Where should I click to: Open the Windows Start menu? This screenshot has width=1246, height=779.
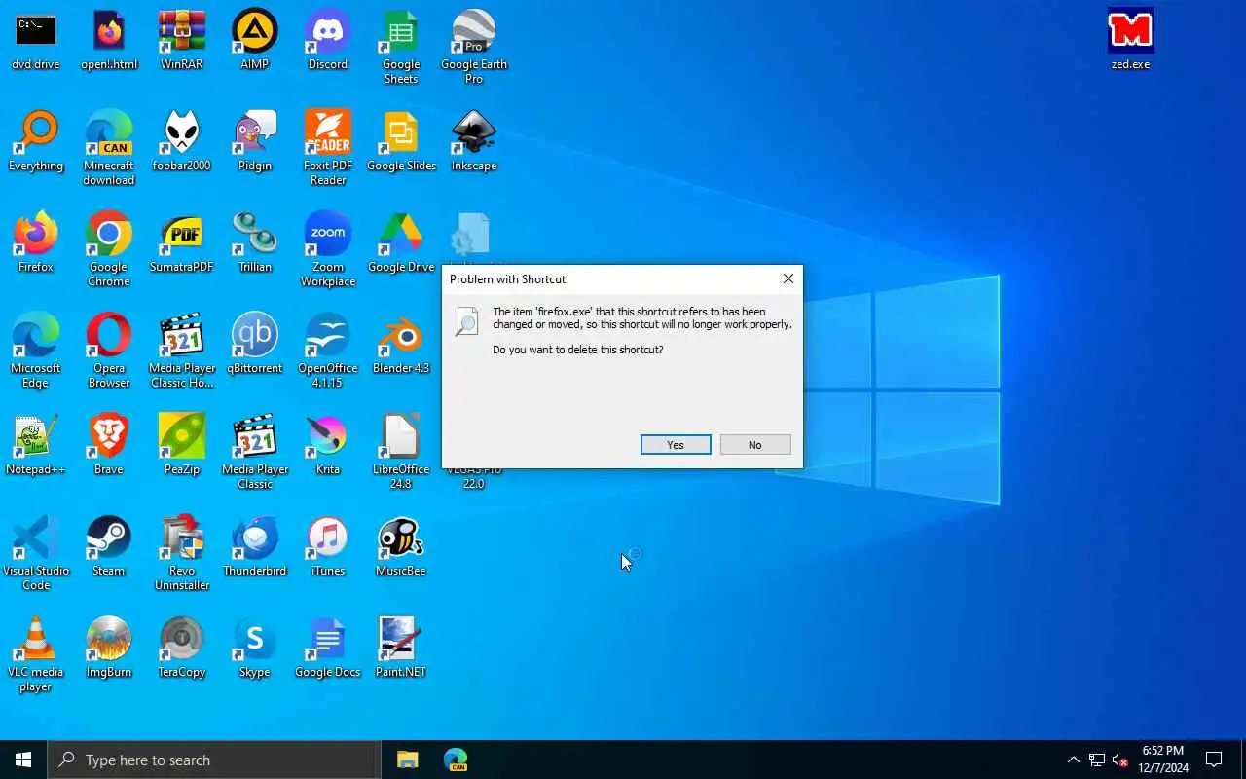(23, 760)
